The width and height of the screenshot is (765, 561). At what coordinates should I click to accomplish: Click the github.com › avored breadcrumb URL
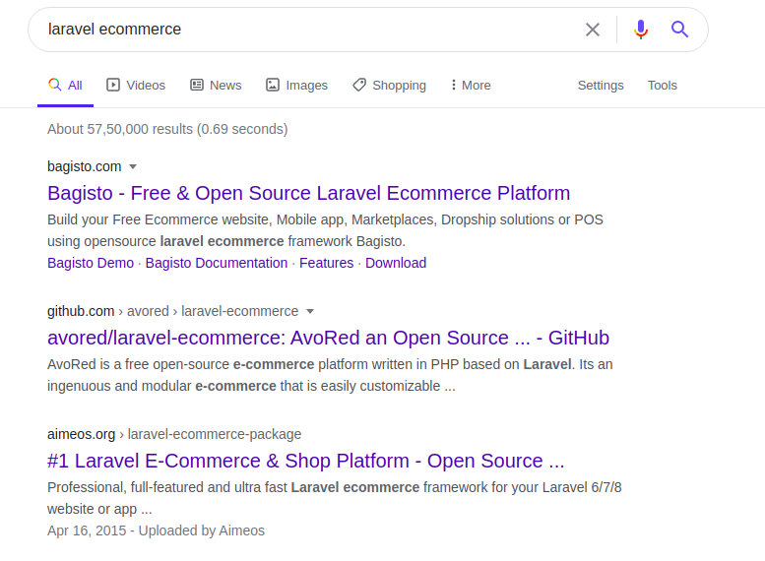pyautogui.click(x=172, y=311)
